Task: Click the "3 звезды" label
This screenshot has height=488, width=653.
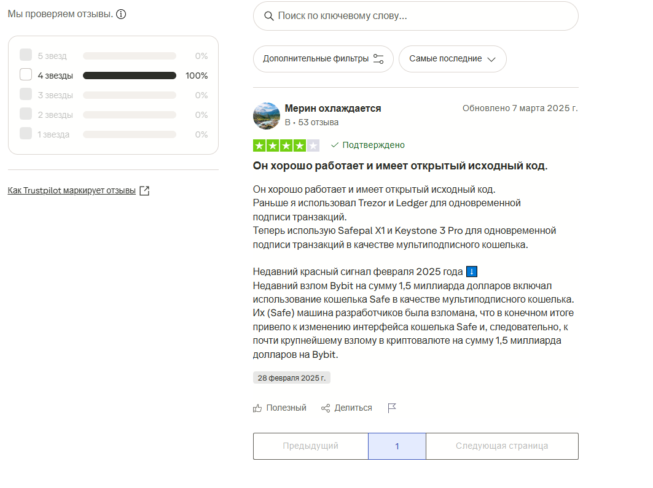Action: coord(55,95)
